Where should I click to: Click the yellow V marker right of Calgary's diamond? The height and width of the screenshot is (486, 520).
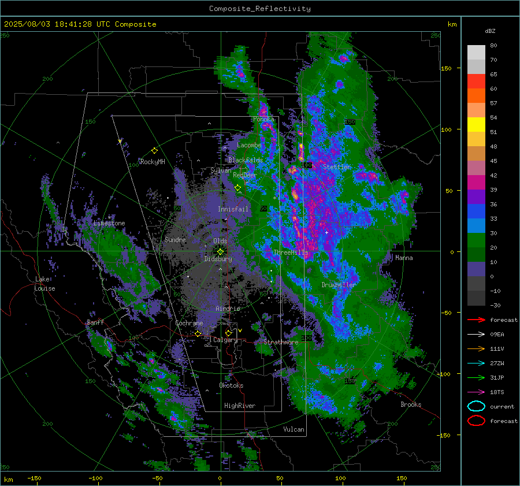(240, 331)
